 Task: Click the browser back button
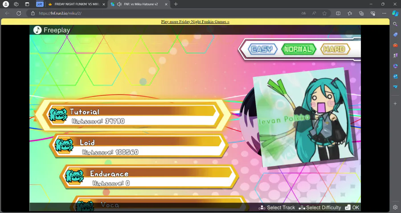(x=8, y=13)
